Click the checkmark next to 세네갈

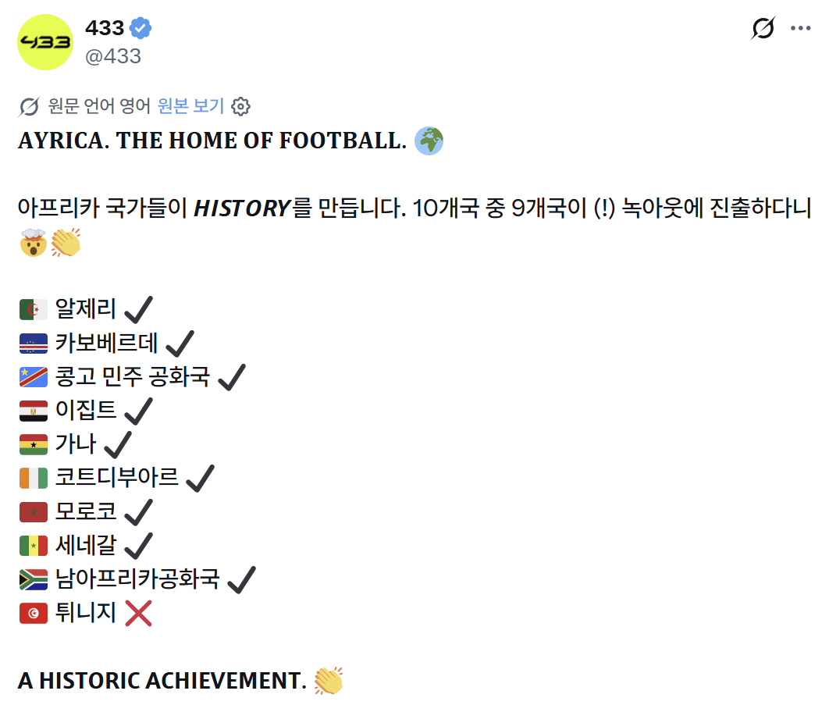click(x=138, y=545)
